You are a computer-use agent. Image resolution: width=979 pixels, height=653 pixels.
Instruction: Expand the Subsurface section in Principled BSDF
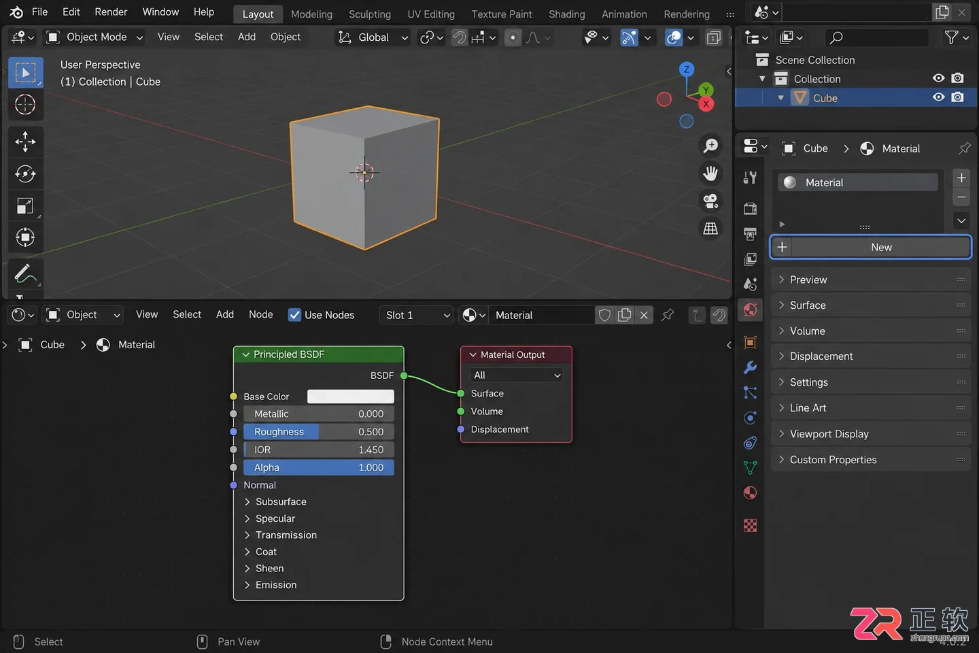coord(275,502)
